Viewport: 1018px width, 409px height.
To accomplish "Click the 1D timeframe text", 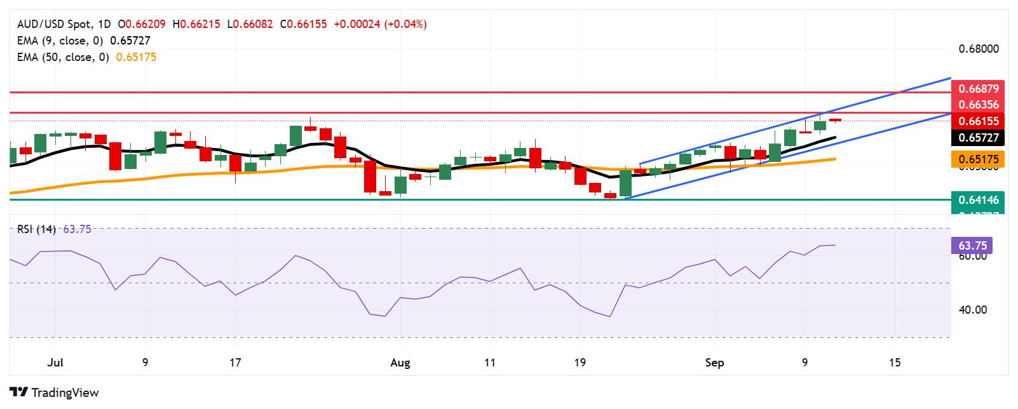I will (104, 24).
